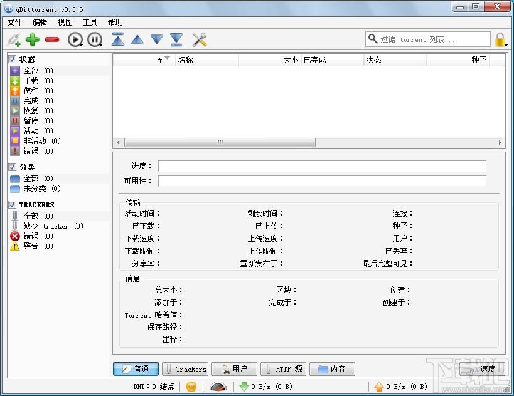Image resolution: width=514 pixels, height=396 pixels.
Task: Click the move up in queue icon
Action: coord(137,39)
